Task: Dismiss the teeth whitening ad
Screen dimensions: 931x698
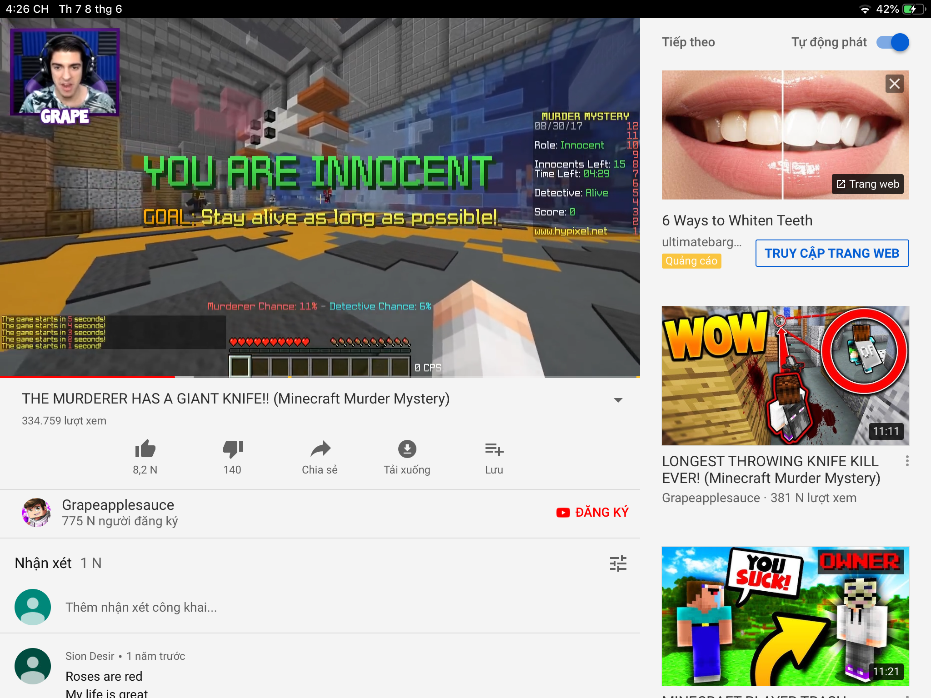Action: coord(894,84)
